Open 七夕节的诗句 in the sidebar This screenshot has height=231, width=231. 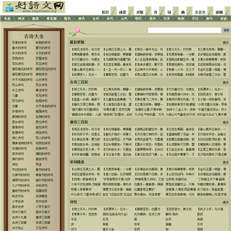pyautogui.click(x=21, y=185)
